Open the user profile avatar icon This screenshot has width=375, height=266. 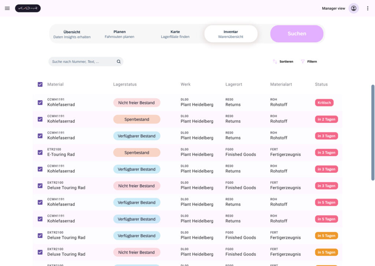coord(353,8)
